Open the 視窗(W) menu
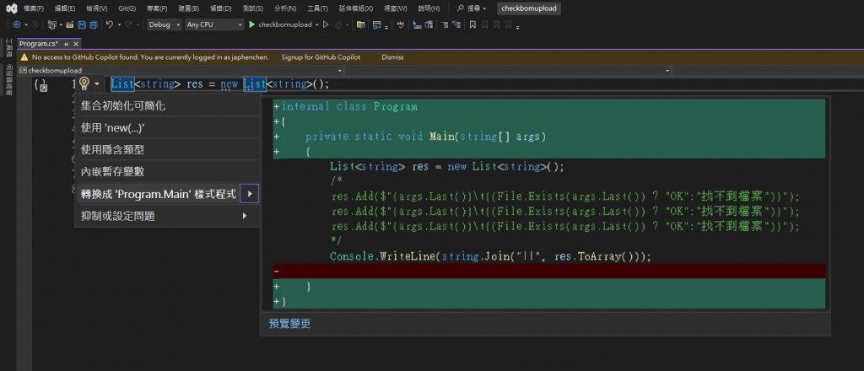 [x=395, y=8]
